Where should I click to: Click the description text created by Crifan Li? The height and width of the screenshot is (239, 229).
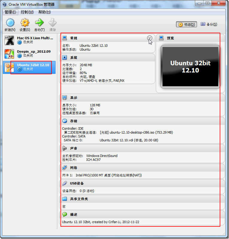point(101,222)
